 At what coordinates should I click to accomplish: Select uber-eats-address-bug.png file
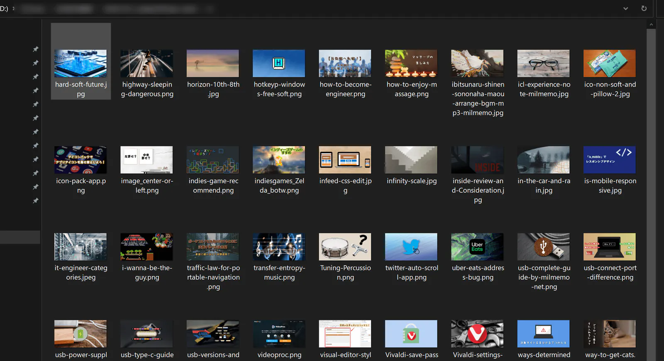[x=478, y=247]
